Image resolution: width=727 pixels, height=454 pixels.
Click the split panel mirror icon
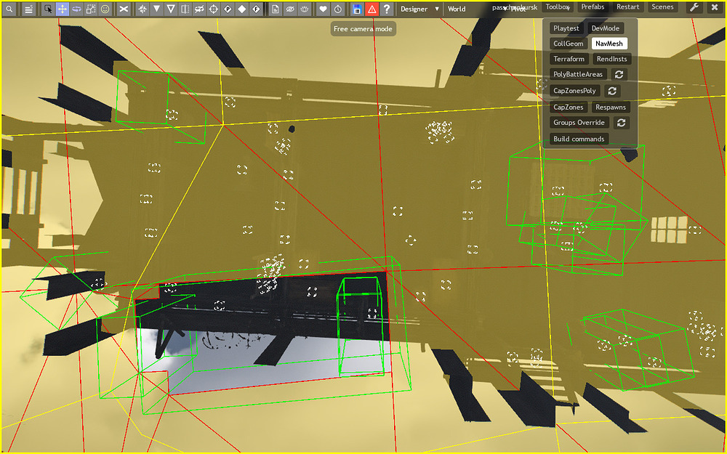185,9
